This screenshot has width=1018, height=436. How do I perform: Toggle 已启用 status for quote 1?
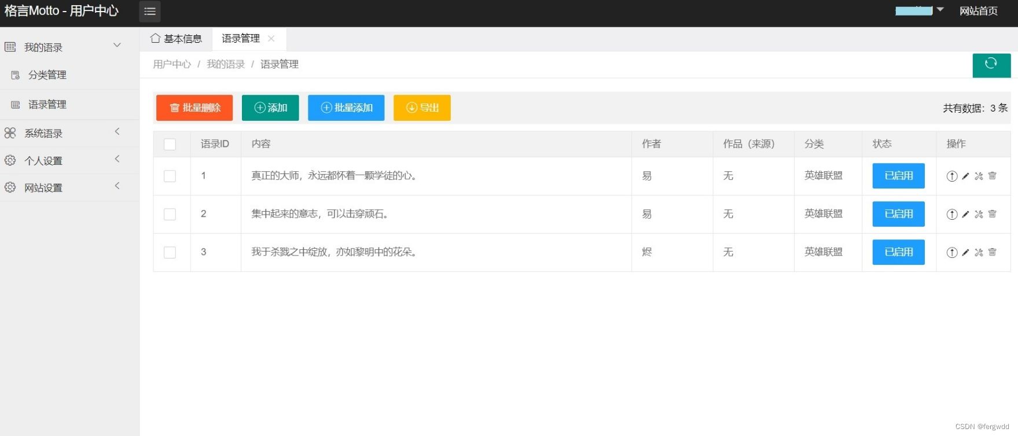[x=898, y=176]
